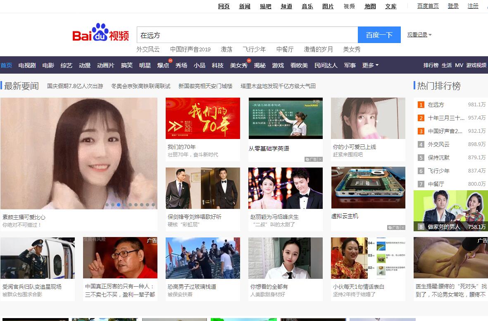
Task: Open Baidu 知道
Action: (x=286, y=6)
